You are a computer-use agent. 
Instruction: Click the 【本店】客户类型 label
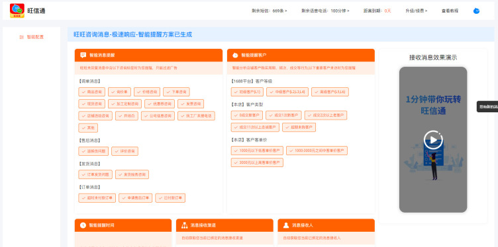tap(247, 104)
